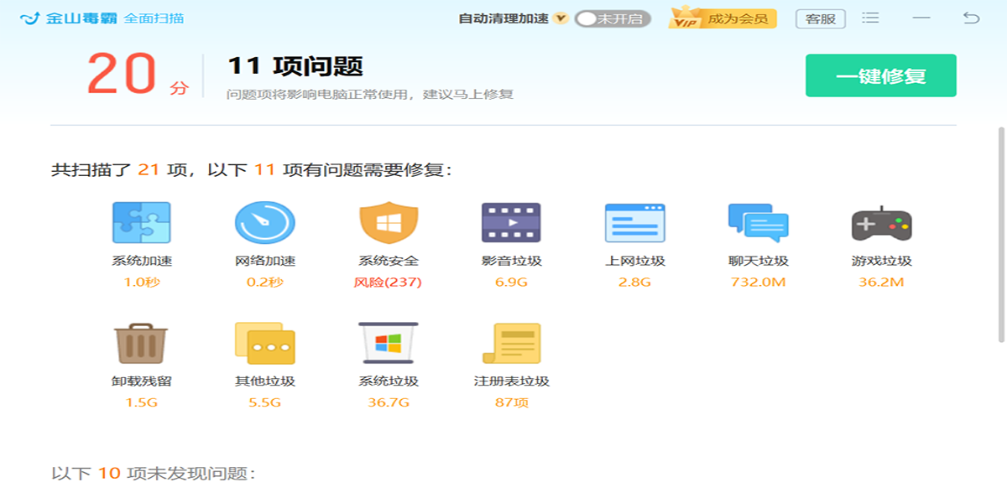Open the 上网垃圾 browser icon
This screenshot has width=1007, height=503.
click(634, 223)
